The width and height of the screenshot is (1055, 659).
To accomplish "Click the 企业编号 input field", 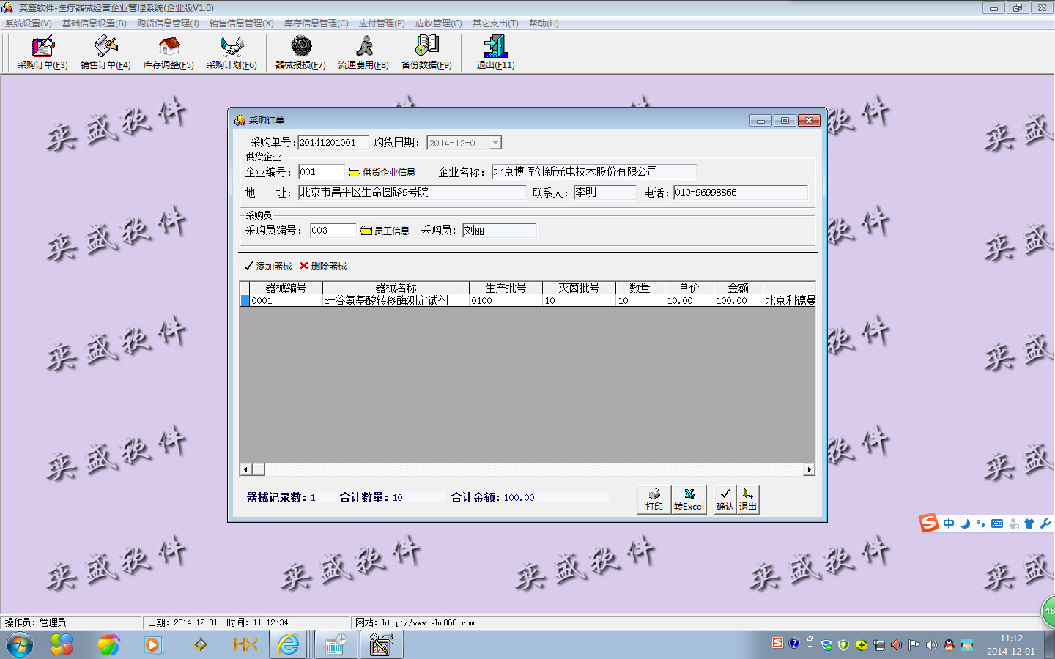I will click(322, 172).
